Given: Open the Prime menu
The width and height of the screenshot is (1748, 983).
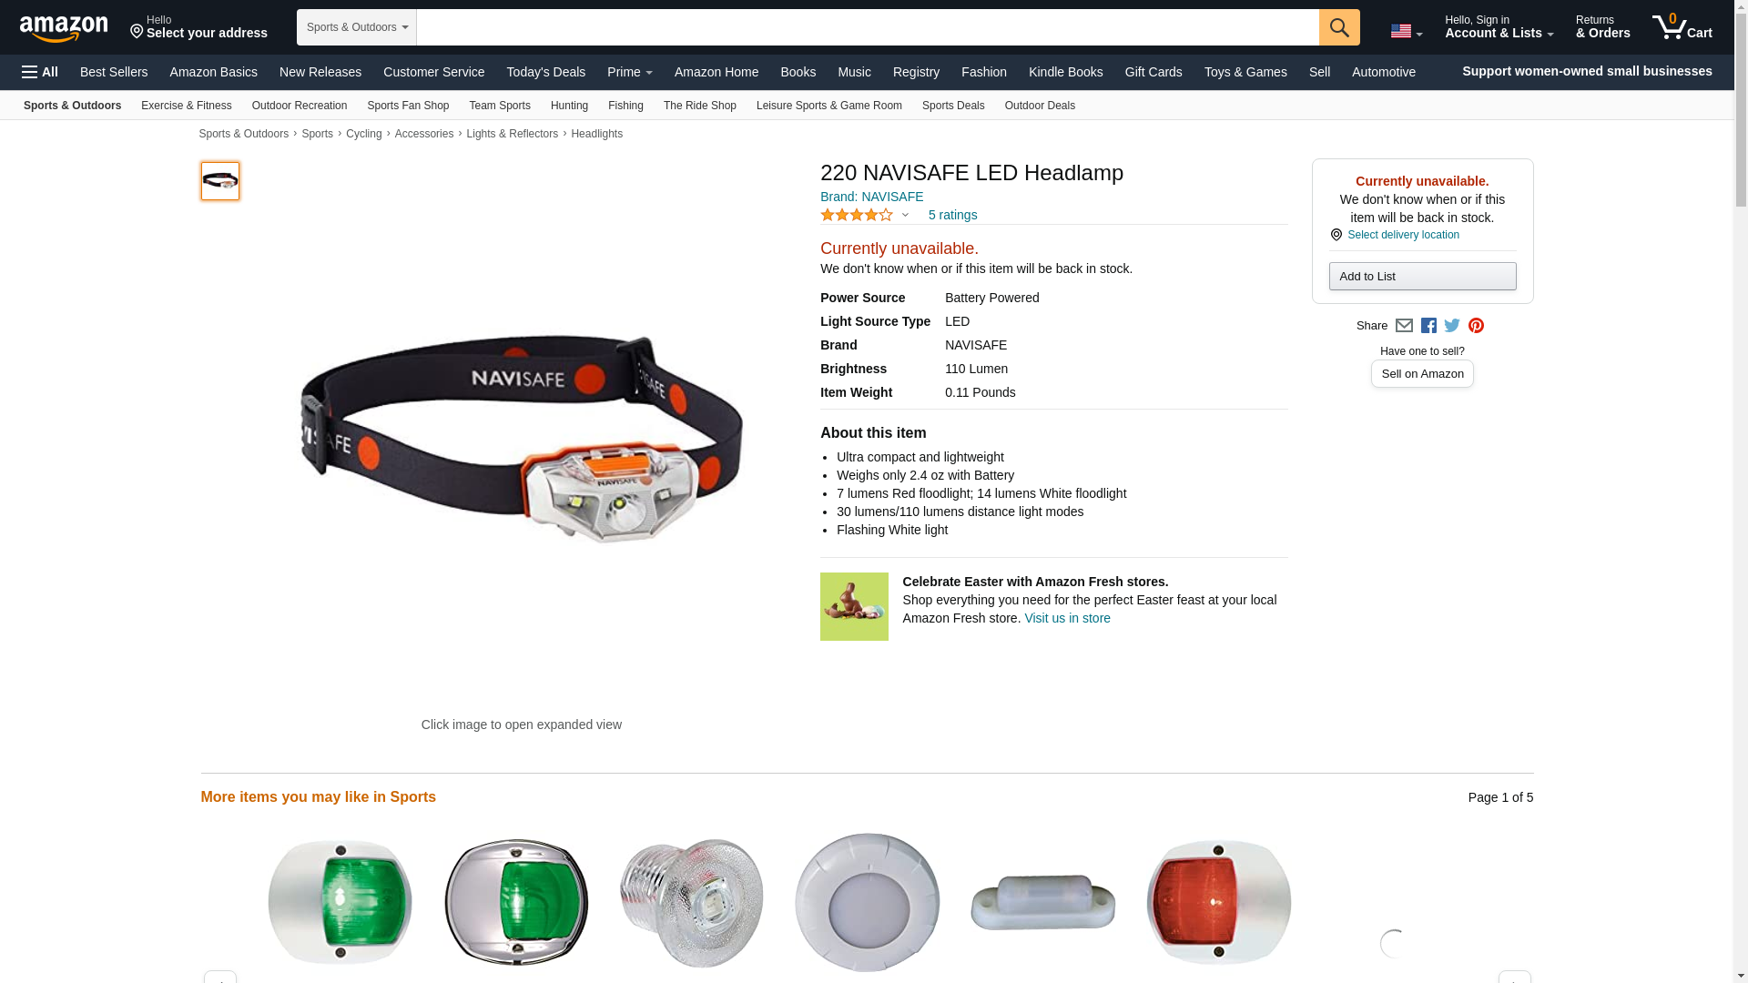Looking at the screenshot, I should click(629, 72).
